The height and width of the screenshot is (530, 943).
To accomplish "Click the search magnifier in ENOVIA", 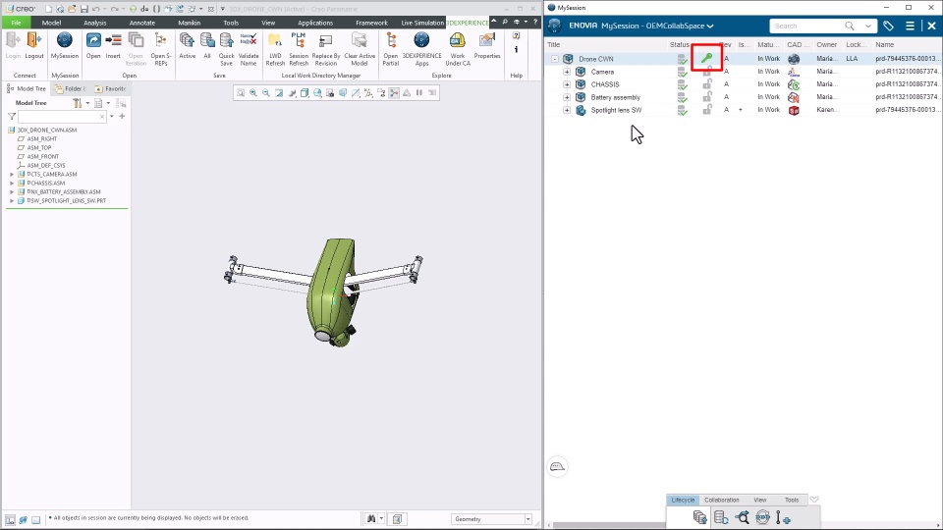I will point(849,26).
